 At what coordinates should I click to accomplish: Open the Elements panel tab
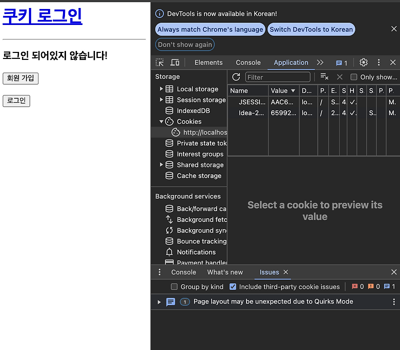pos(208,62)
